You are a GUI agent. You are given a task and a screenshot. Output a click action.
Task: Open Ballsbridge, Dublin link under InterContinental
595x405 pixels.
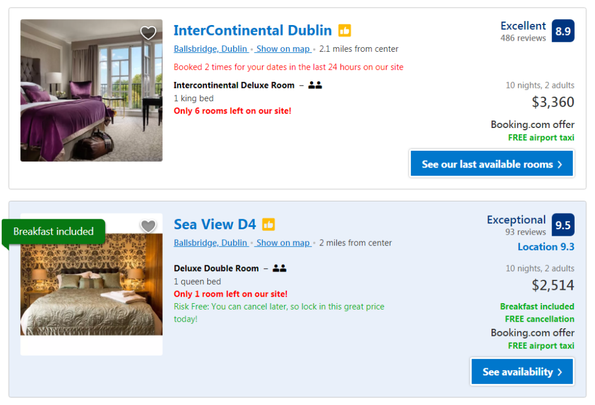[210, 49]
